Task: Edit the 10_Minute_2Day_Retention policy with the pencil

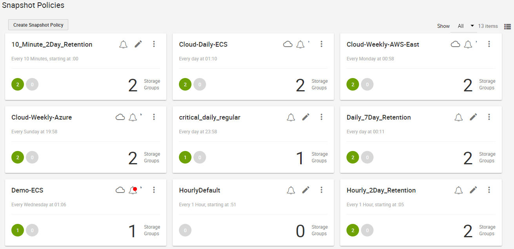Action: (138, 44)
